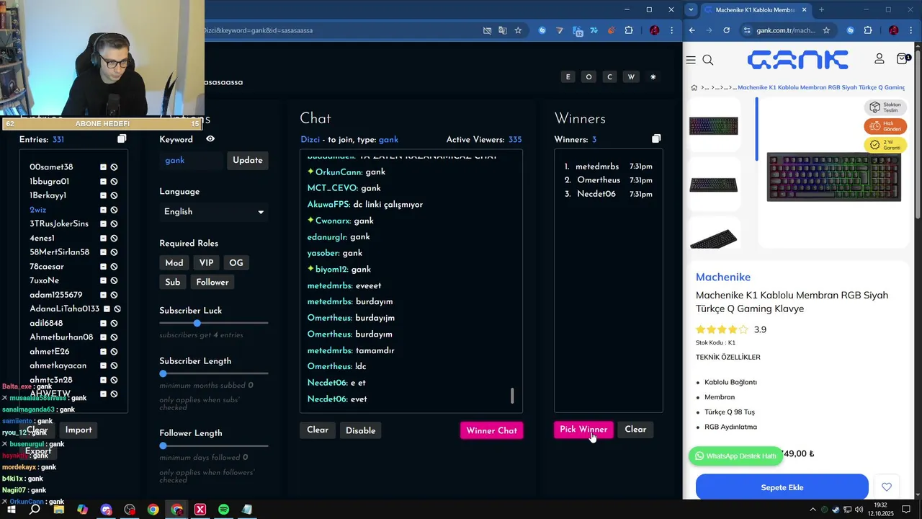Toggle the Sub required role
The image size is (922, 519).
(x=173, y=283)
